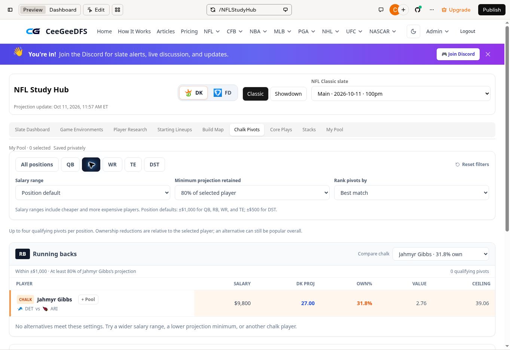Image resolution: width=510 pixels, height=350 pixels.
Task: Select the FD site toggle
Action: 222,93
